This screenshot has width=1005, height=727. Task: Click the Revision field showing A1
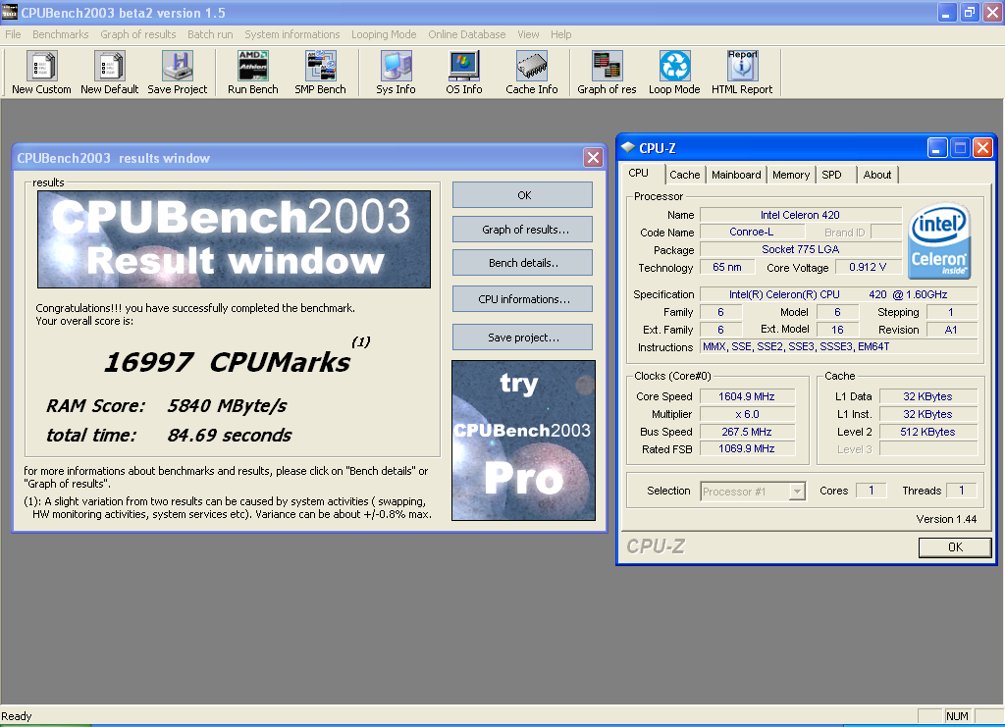coord(951,330)
